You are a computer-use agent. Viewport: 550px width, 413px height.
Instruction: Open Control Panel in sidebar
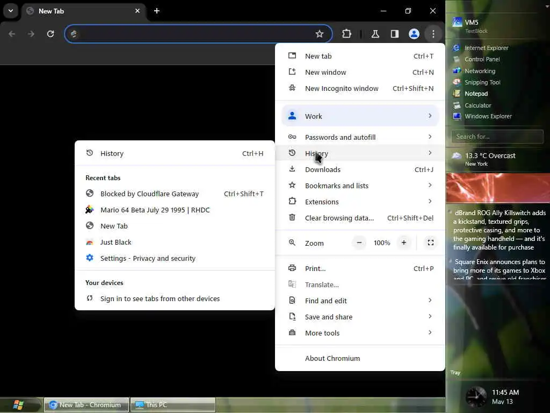(x=477, y=59)
